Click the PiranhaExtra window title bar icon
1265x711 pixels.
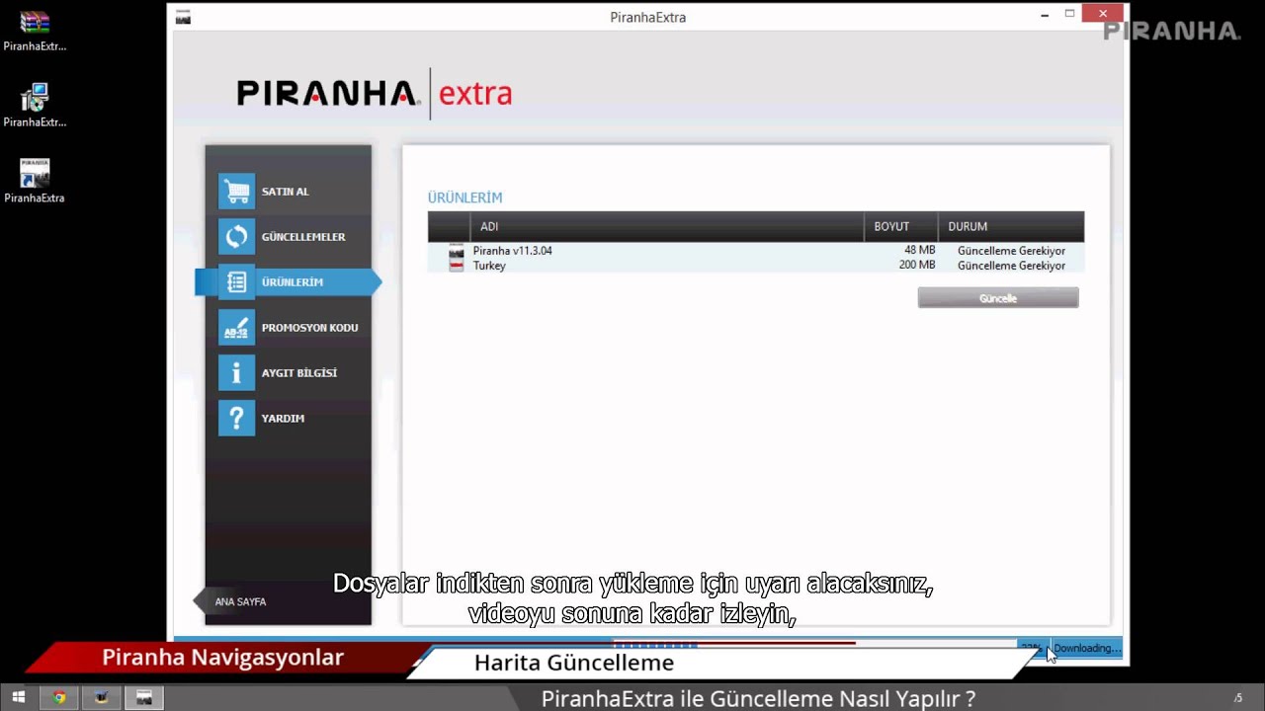click(x=183, y=17)
